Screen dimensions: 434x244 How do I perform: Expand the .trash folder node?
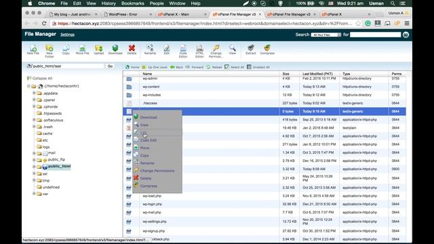[34, 127]
